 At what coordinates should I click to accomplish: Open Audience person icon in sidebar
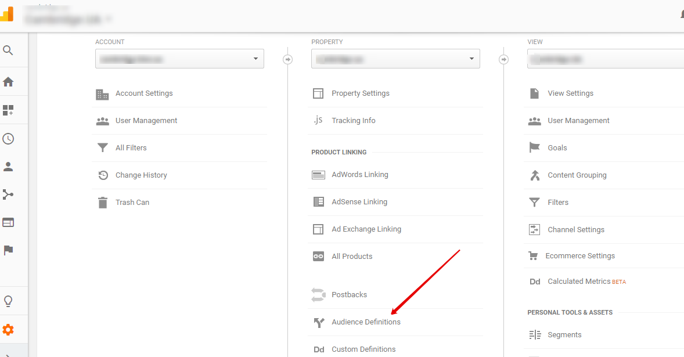tap(8, 167)
